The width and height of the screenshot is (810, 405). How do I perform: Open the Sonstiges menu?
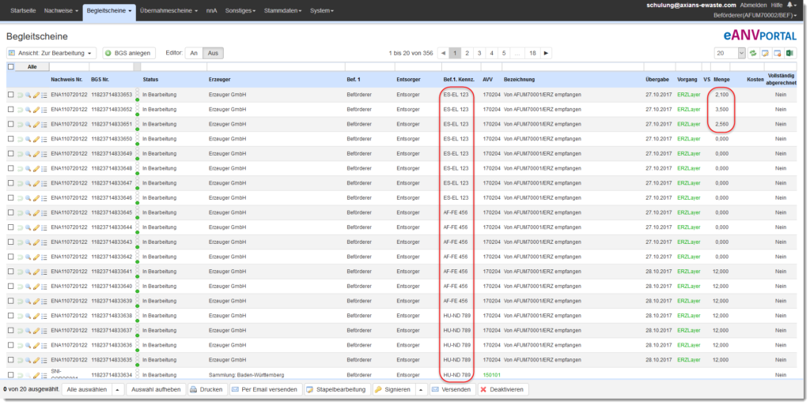pyautogui.click(x=240, y=10)
